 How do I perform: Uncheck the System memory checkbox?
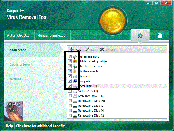(70, 56)
